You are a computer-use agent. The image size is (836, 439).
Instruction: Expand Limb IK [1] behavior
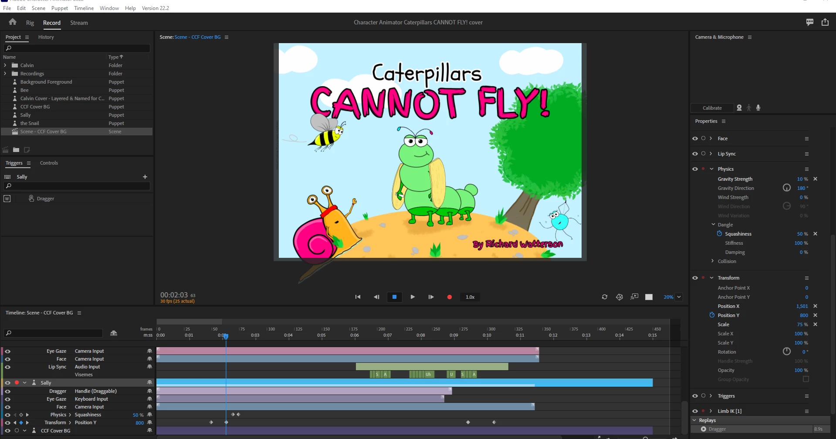(711, 411)
